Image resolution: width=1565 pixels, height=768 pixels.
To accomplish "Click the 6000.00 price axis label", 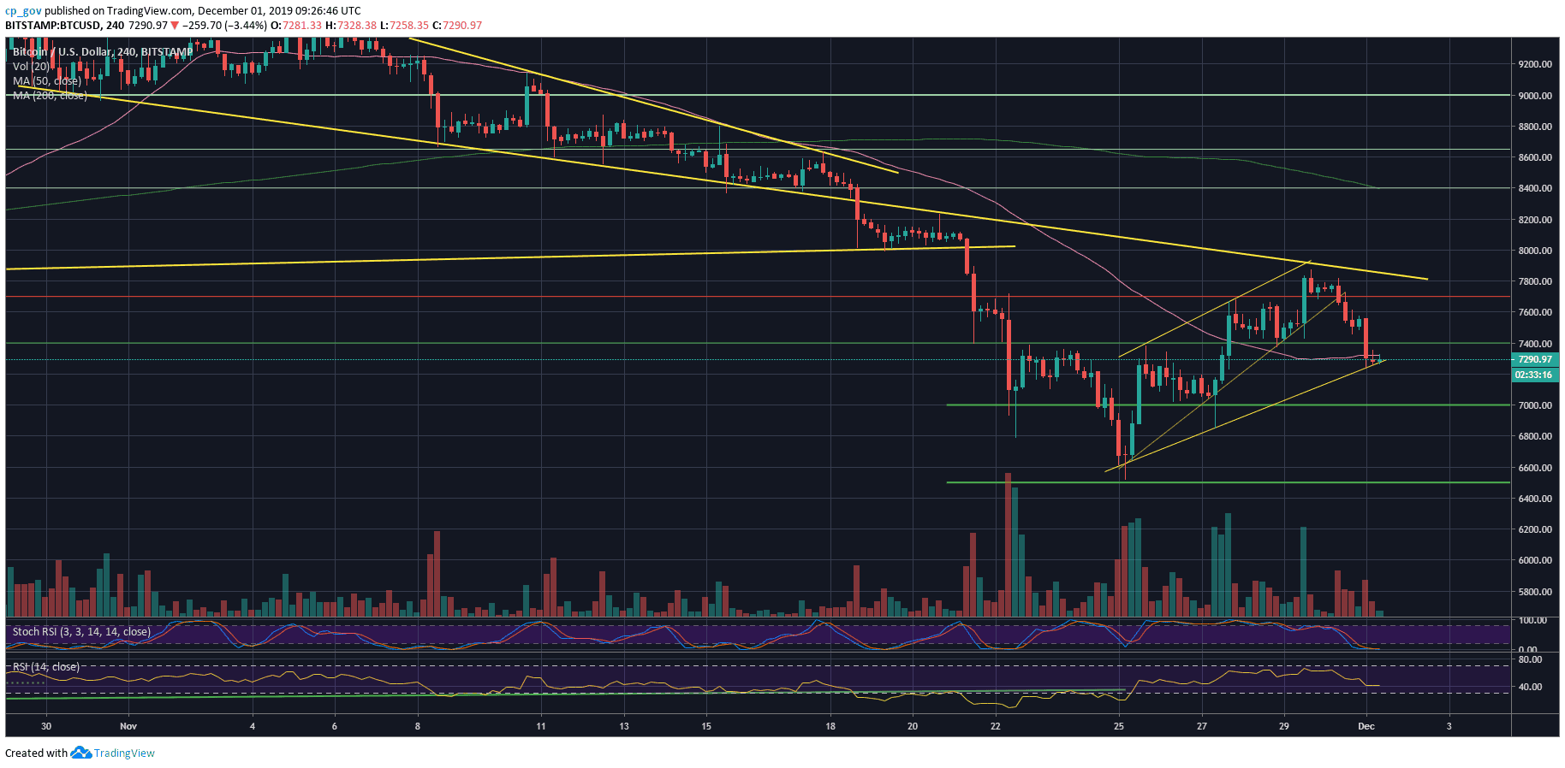I will 1535,560.
